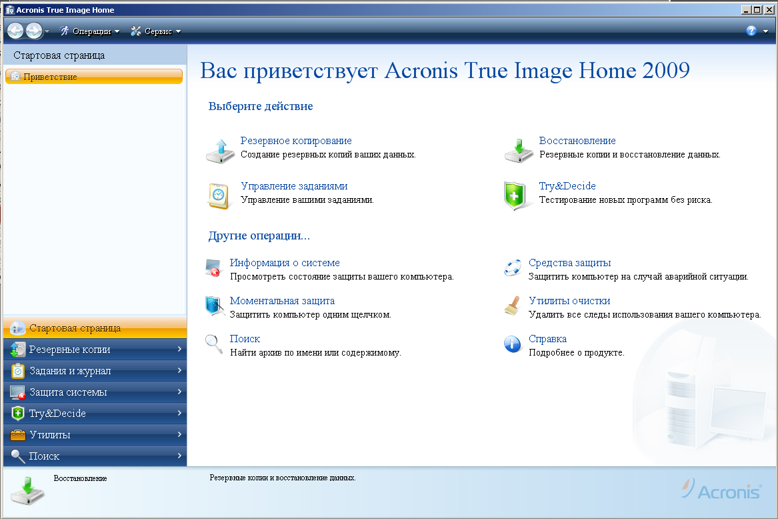Viewport: 778px width, 519px height.
Task: Click Восстановление link in main pane
Action: coord(577,141)
